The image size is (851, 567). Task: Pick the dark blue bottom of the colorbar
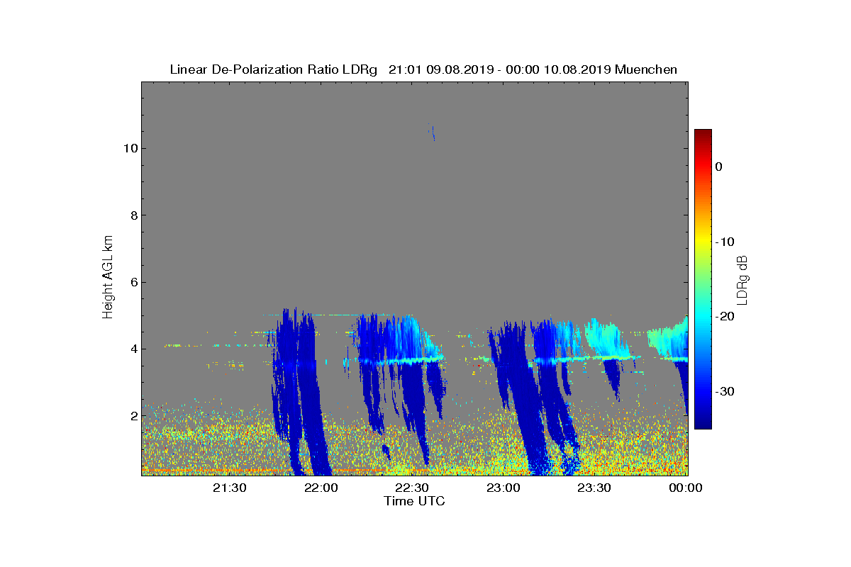(x=703, y=424)
